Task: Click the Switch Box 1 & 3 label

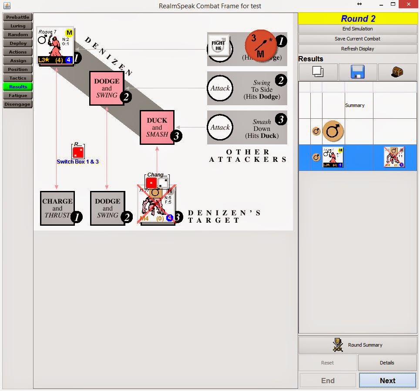Action: (77, 162)
